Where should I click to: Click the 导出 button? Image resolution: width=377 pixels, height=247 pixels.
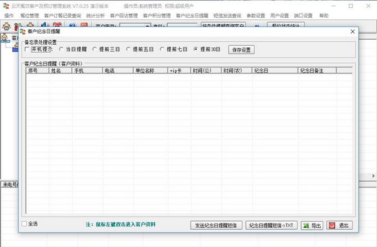point(312,226)
